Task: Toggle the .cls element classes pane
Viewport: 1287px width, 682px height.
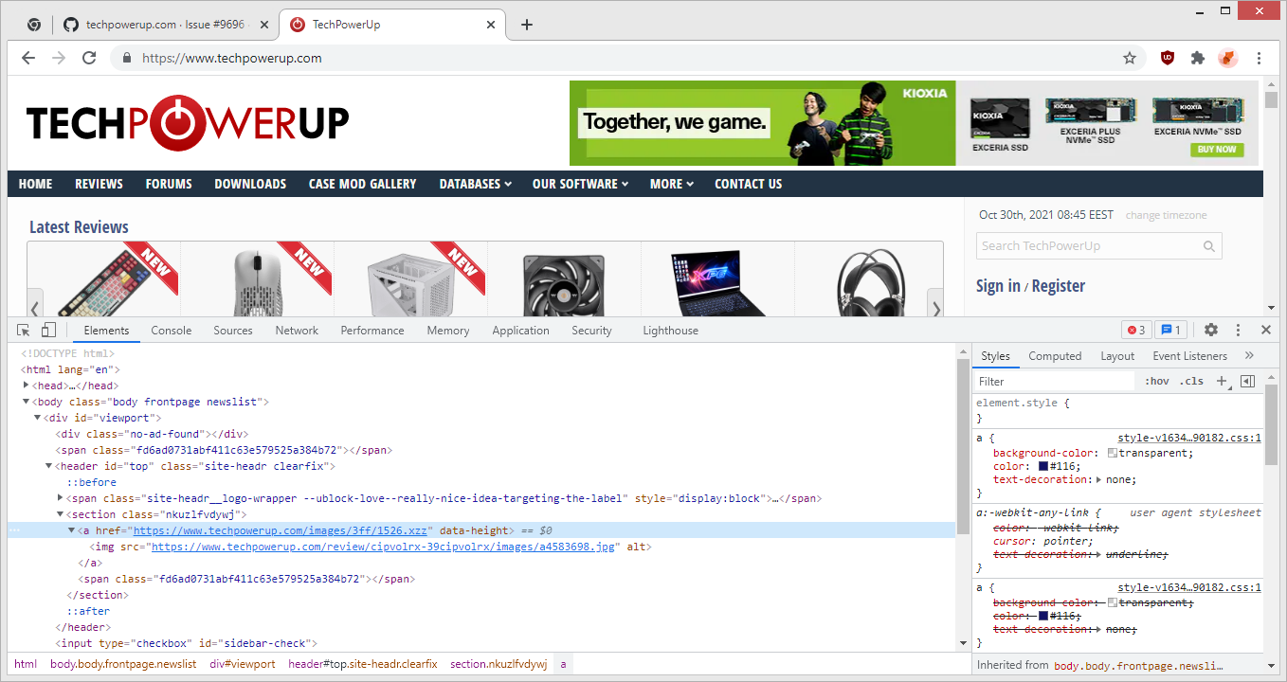Action: pyautogui.click(x=1192, y=380)
